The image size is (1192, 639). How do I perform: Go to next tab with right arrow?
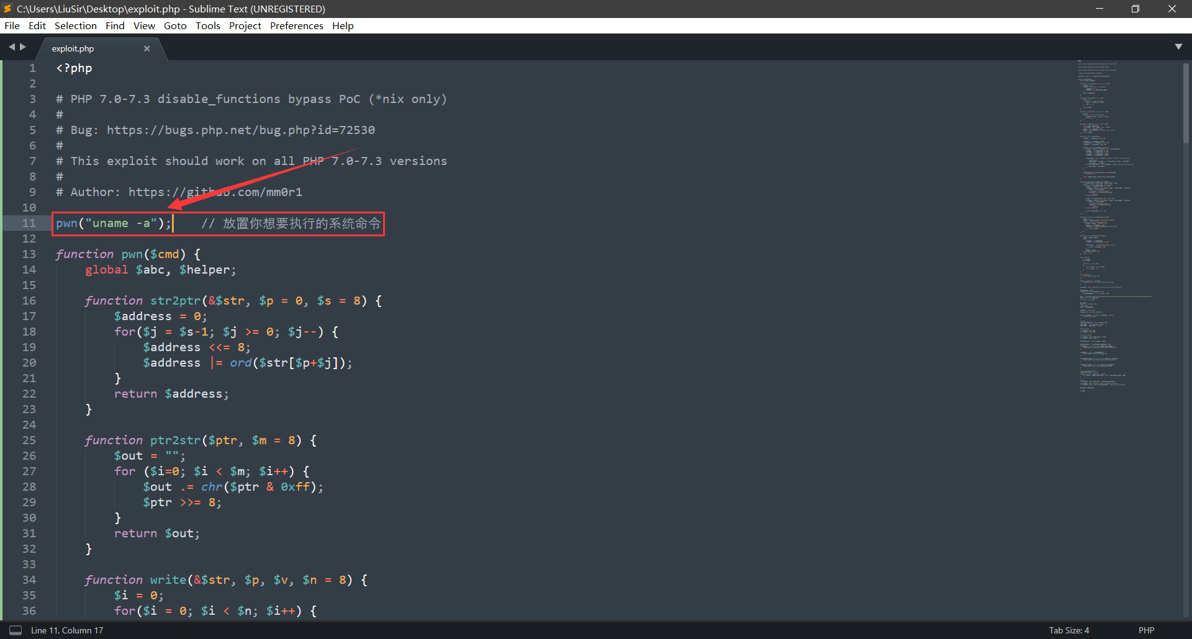coord(23,47)
